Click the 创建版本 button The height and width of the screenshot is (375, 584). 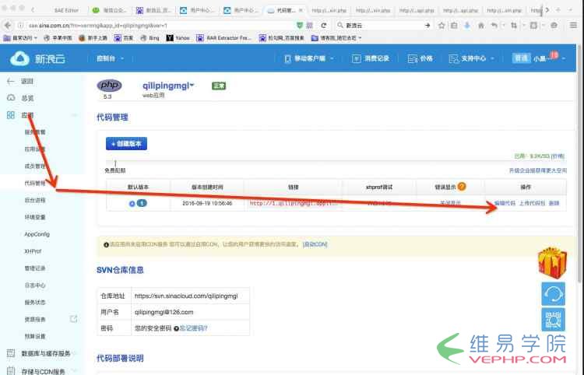click(x=126, y=144)
